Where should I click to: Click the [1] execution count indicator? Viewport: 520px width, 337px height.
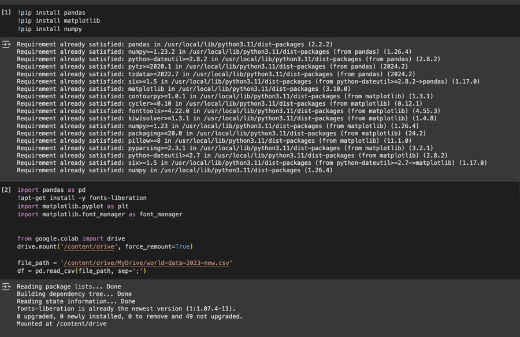(6, 12)
